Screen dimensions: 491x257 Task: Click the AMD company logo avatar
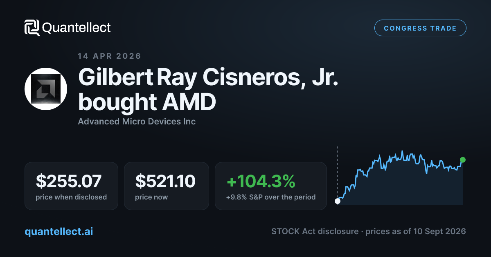pos(46,89)
